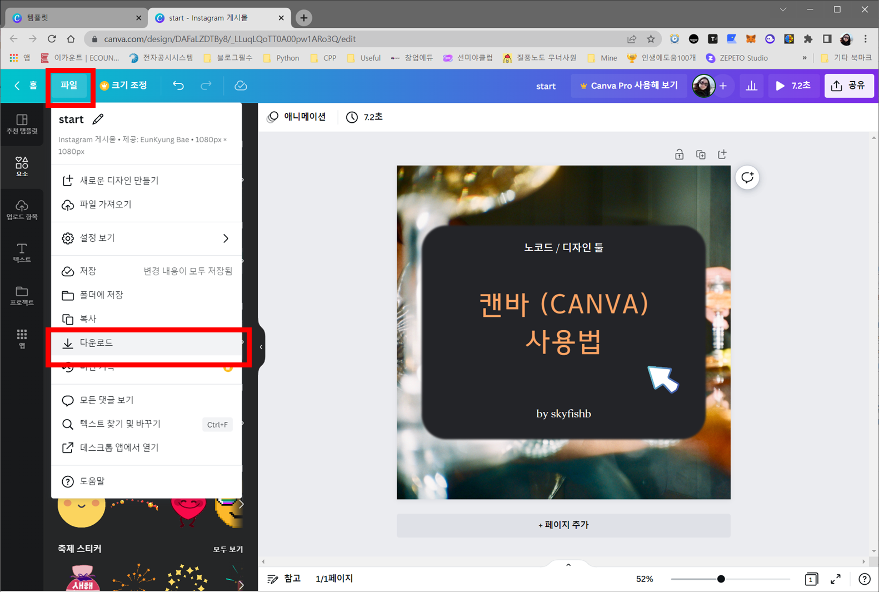
Task: Redo the last action
Action: click(x=206, y=86)
